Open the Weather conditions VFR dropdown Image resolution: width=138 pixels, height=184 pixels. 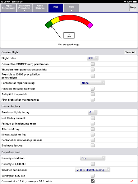pyautogui.click(x=93, y=170)
